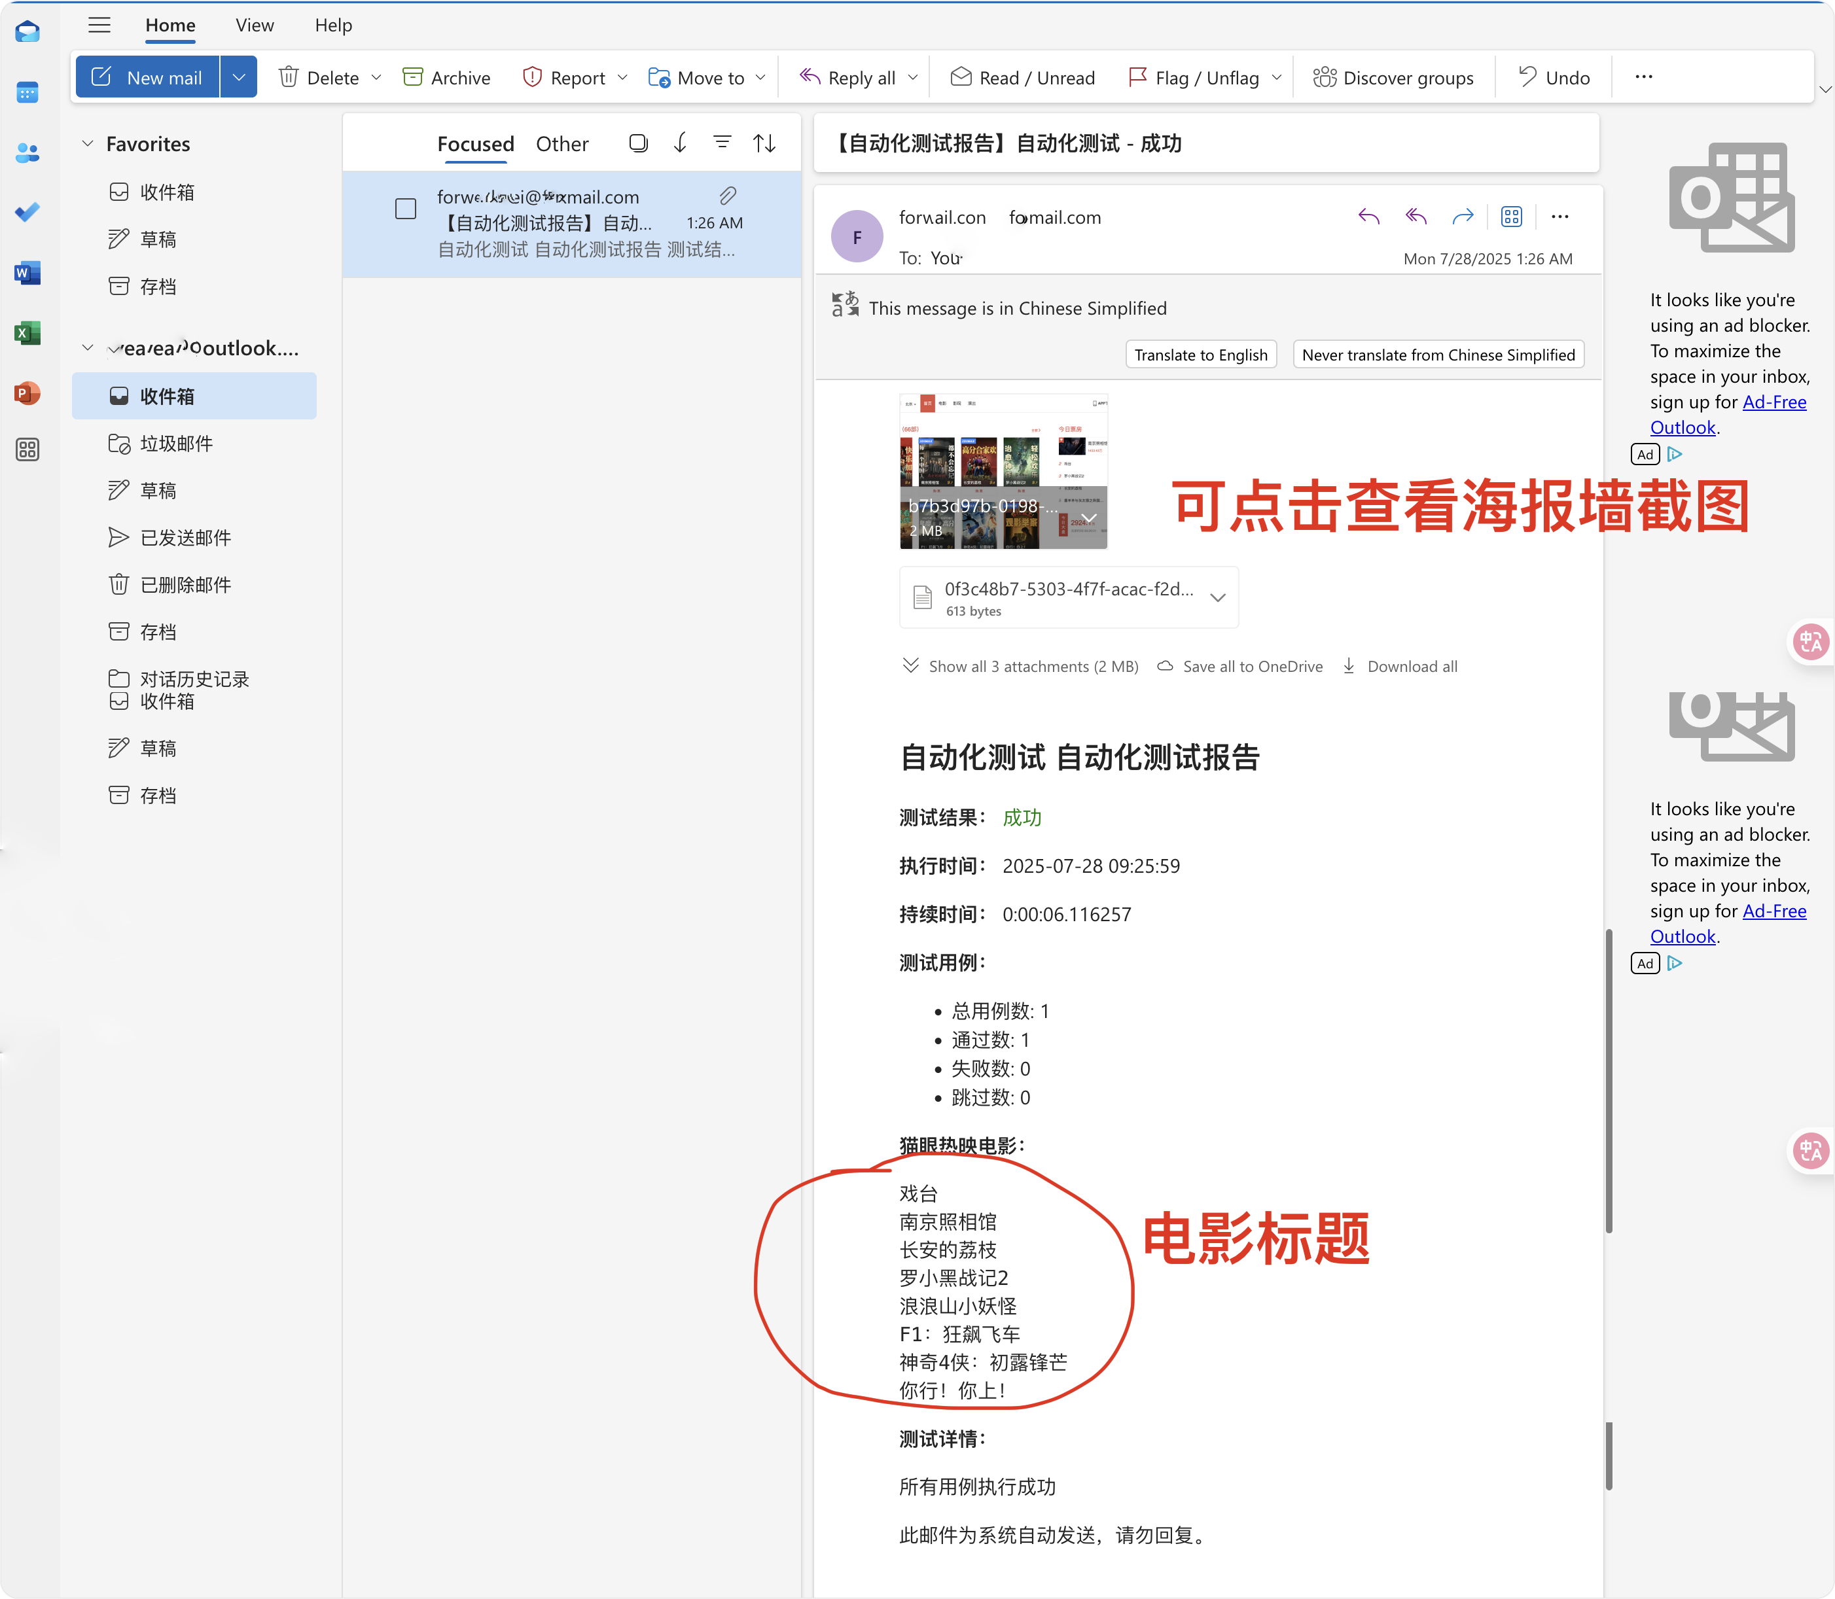This screenshot has height=1599, width=1835.
Task: Click the Forward arrow in reading pane
Action: pos(1463,216)
